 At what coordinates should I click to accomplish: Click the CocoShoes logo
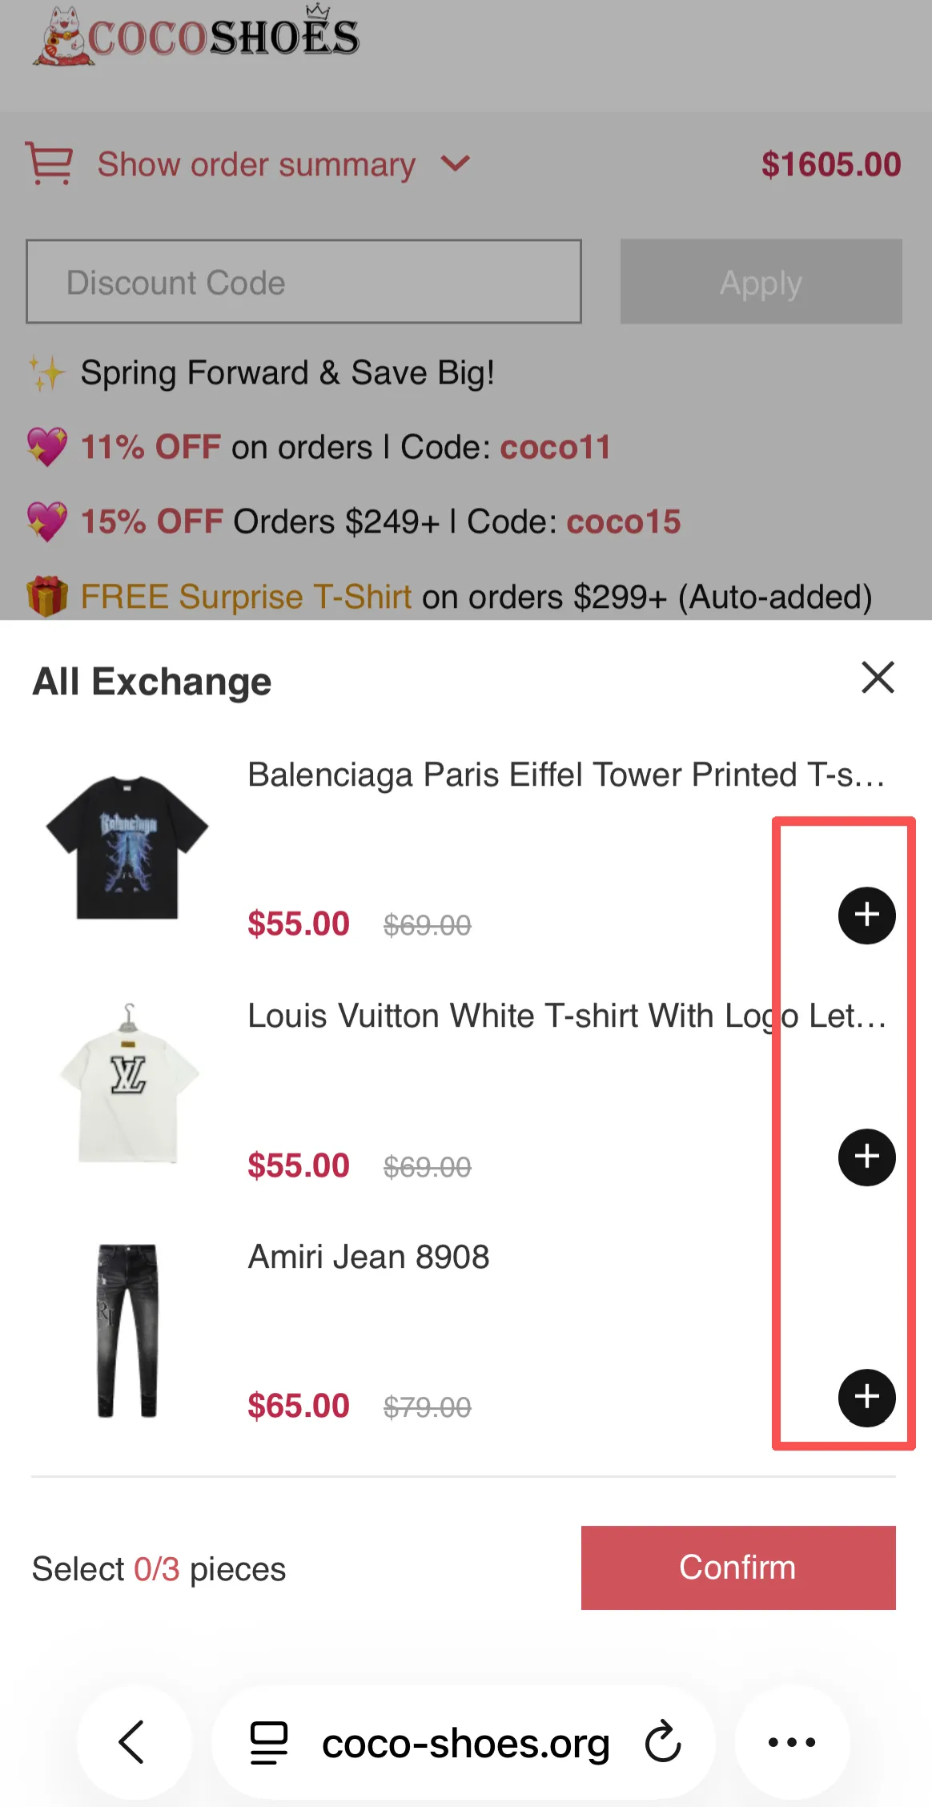pyautogui.click(x=197, y=35)
